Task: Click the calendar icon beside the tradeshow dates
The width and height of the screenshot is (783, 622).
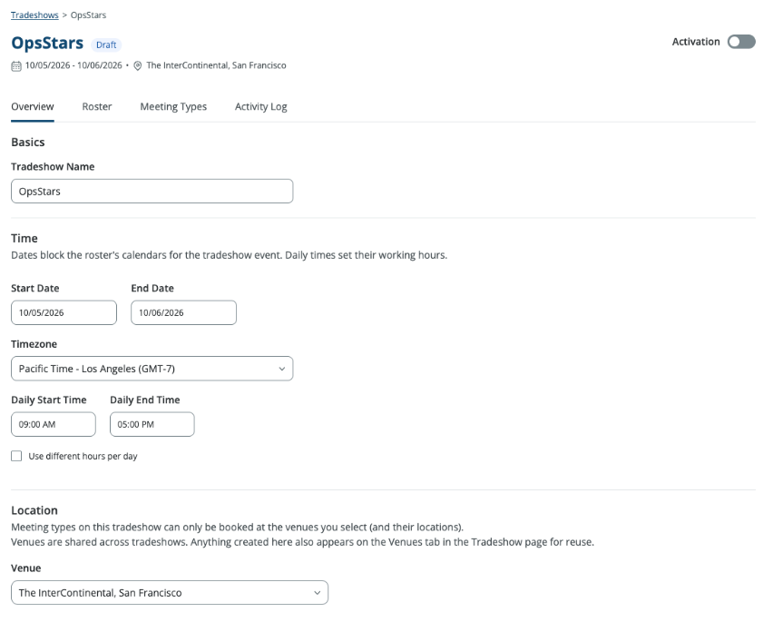Action: (16, 66)
